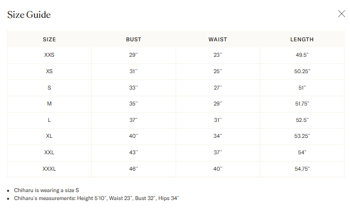Click the 49.5" length value

coord(302,55)
